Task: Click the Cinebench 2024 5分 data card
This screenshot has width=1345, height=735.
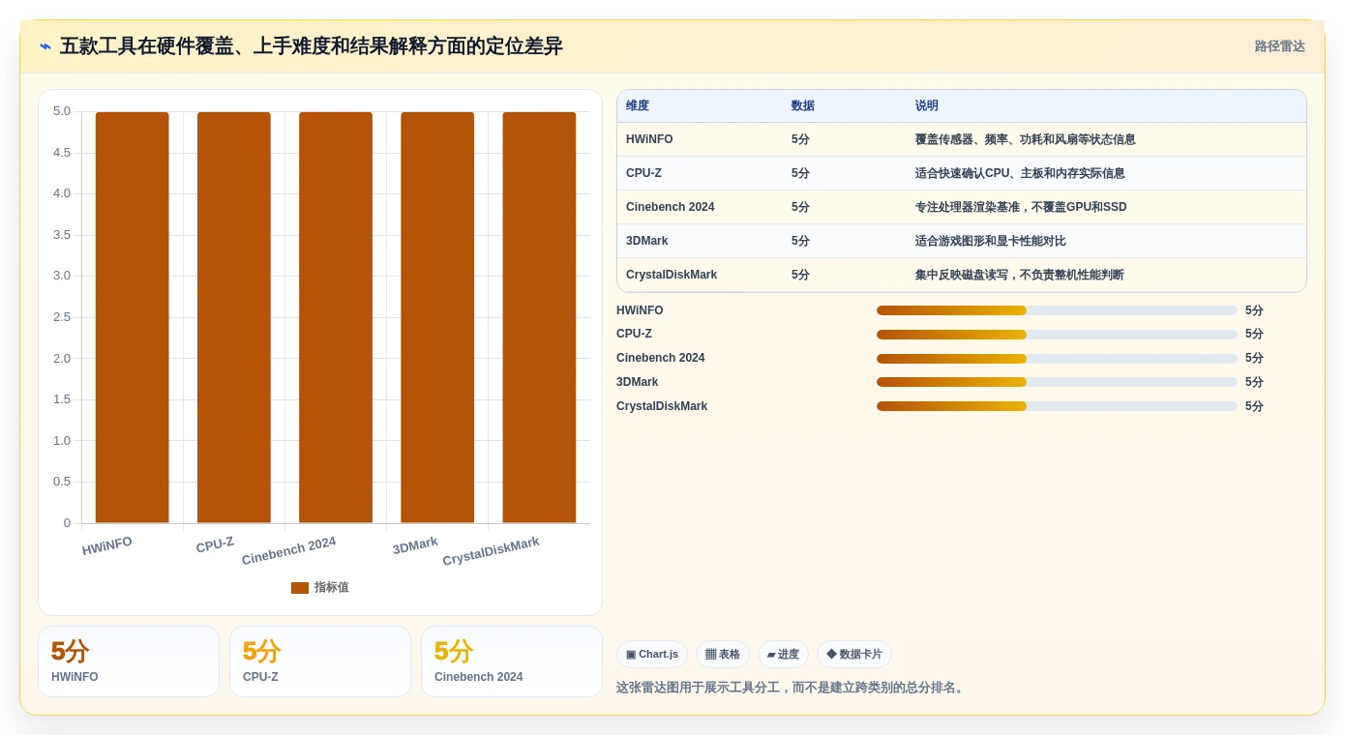Action: click(512, 661)
